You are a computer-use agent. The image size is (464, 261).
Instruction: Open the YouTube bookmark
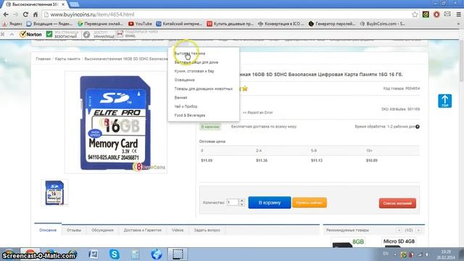(140, 24)
